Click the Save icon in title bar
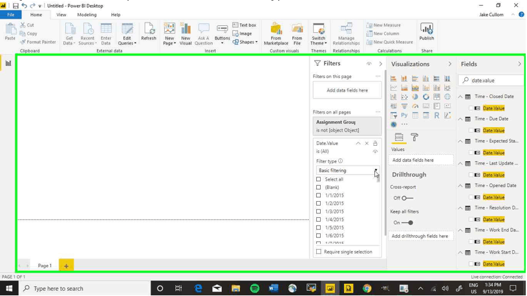The height and width of the screenshot is (296, 527). (x=16, y=6)
